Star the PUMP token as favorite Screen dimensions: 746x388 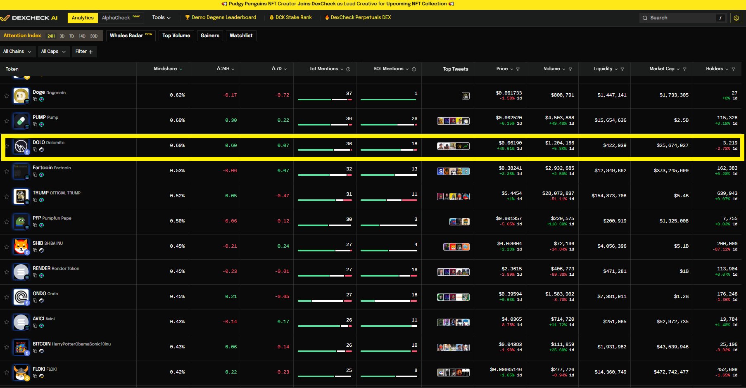(x=7, y=121)
